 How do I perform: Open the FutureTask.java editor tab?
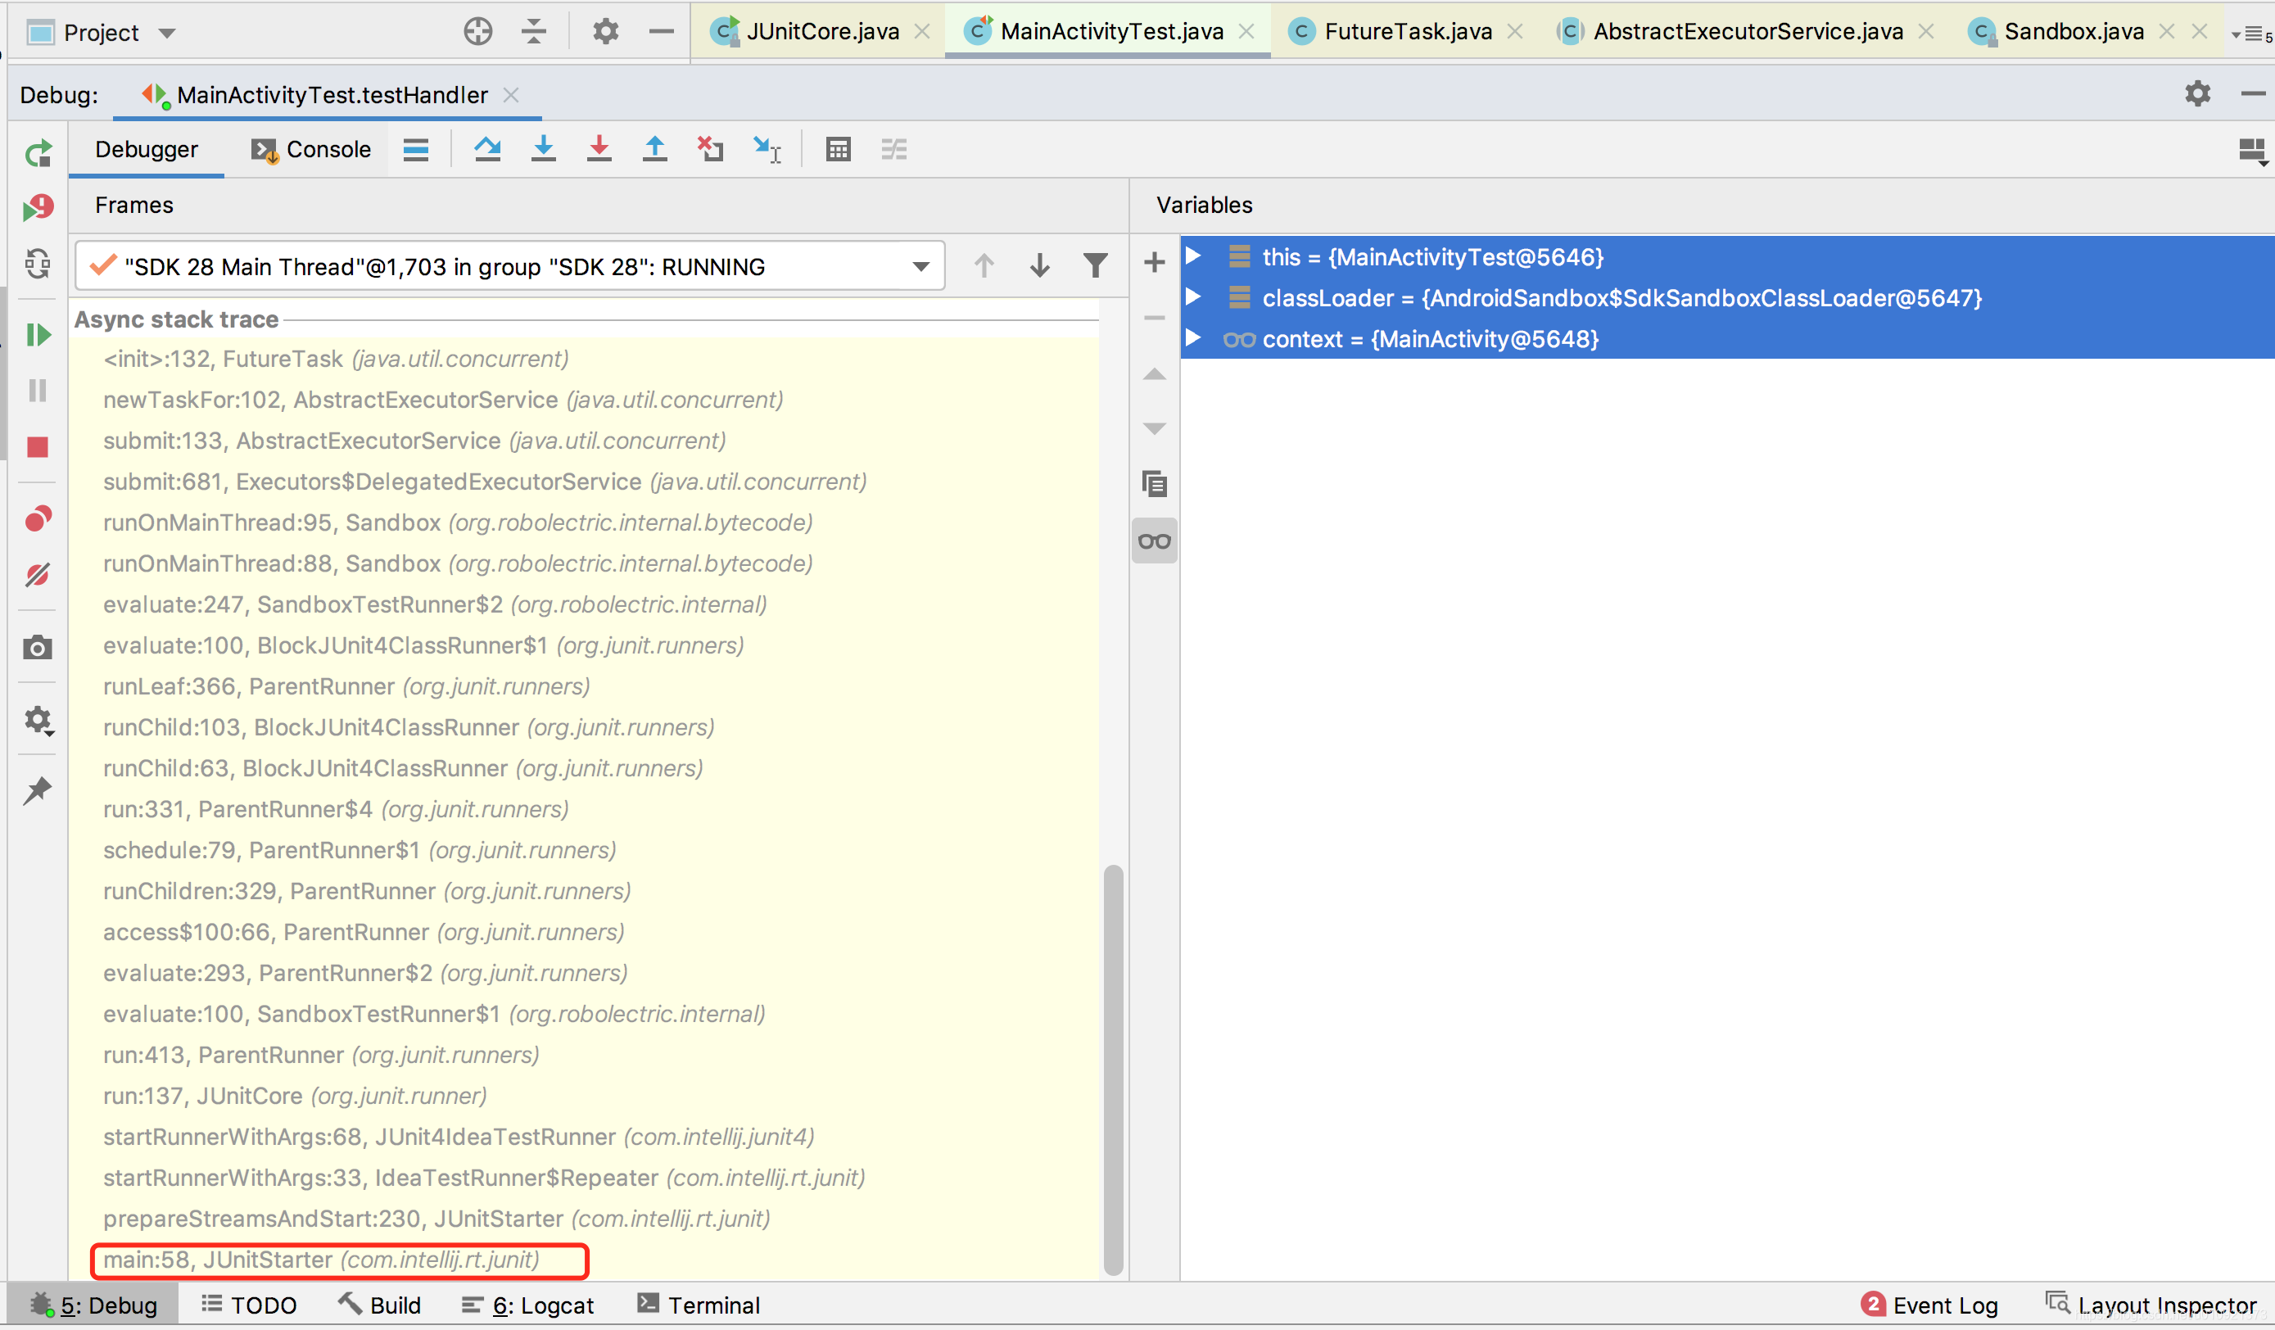coord(1407,32)
